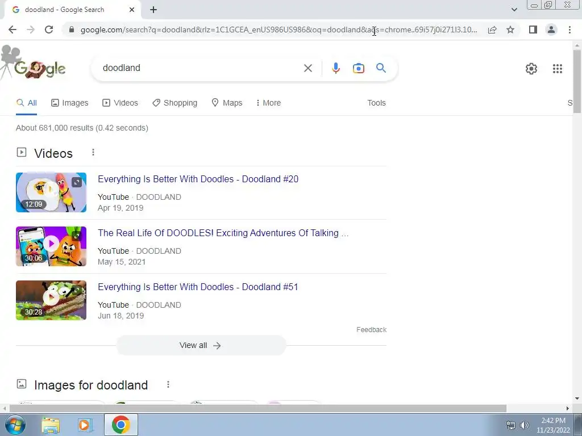582x436 pixels.
Task: Click the forward navigation arrow
Action: tap(31, 30)
